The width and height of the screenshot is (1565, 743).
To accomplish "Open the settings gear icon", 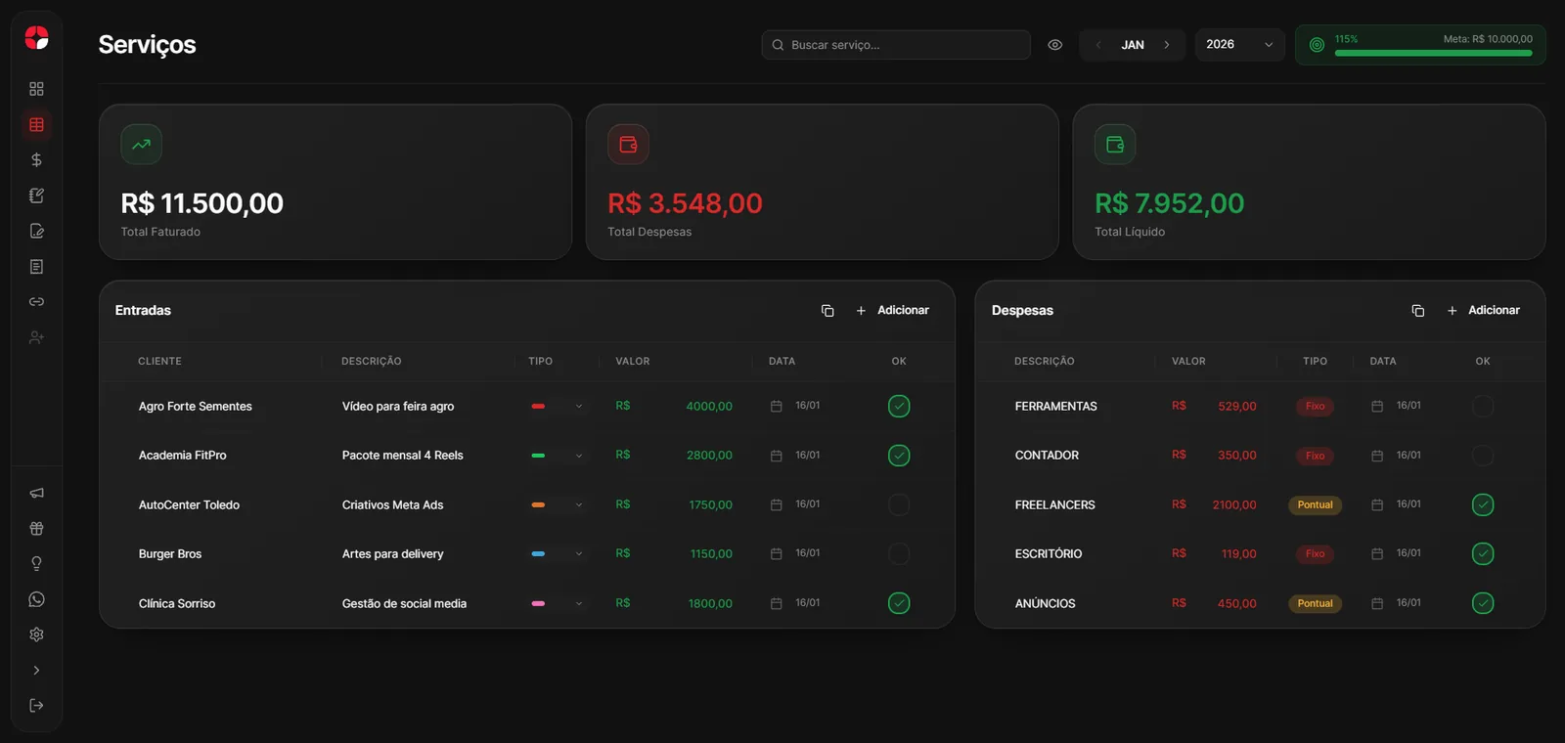I will click(36, 634).
